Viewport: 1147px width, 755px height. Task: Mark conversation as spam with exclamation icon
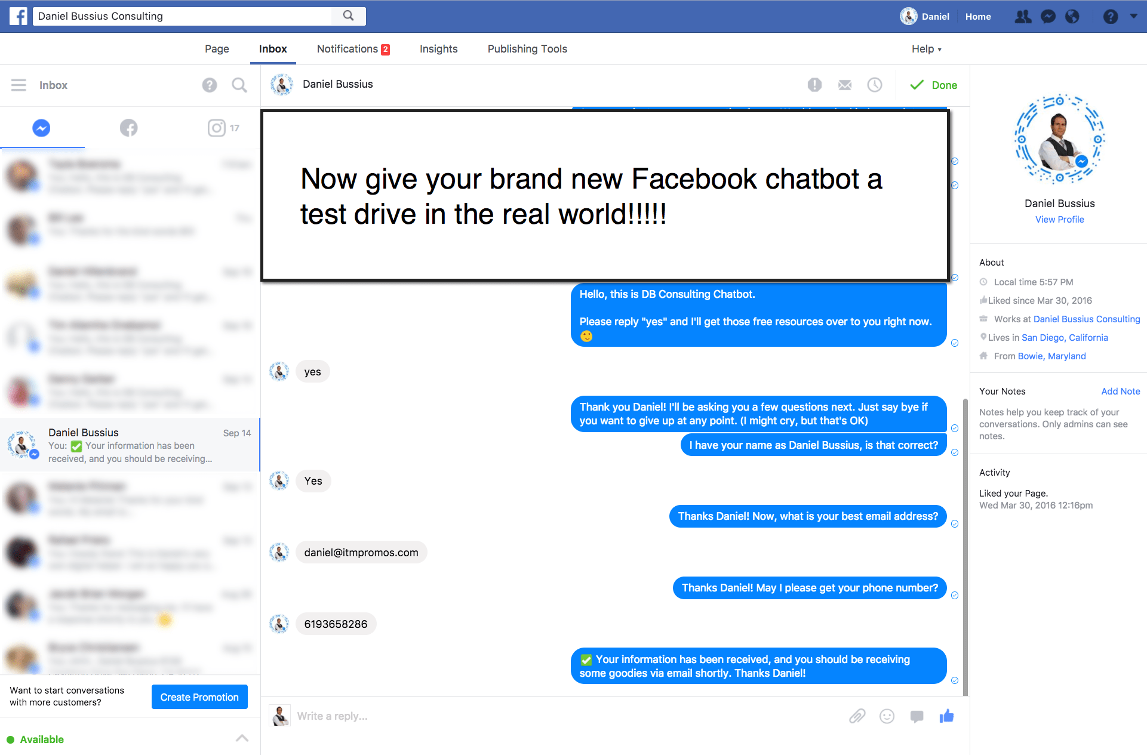pos(814,85)
